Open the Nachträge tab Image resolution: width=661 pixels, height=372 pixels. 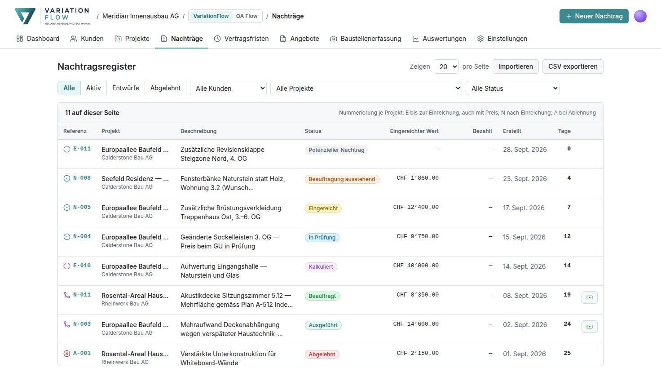182,39
